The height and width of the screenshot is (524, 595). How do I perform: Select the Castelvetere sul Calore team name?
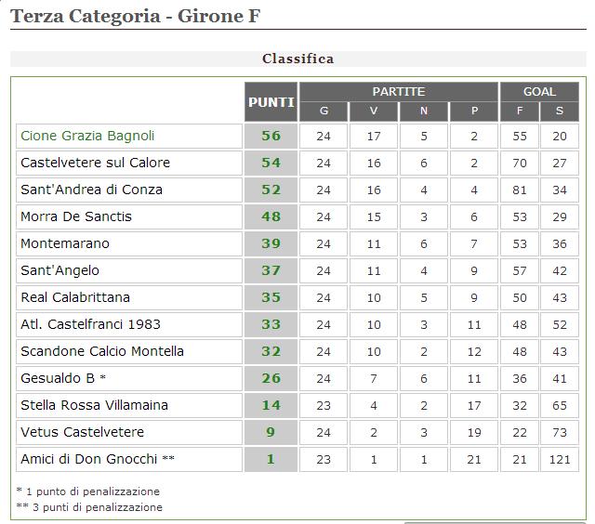pyautogui.click(x=95, y=163)
